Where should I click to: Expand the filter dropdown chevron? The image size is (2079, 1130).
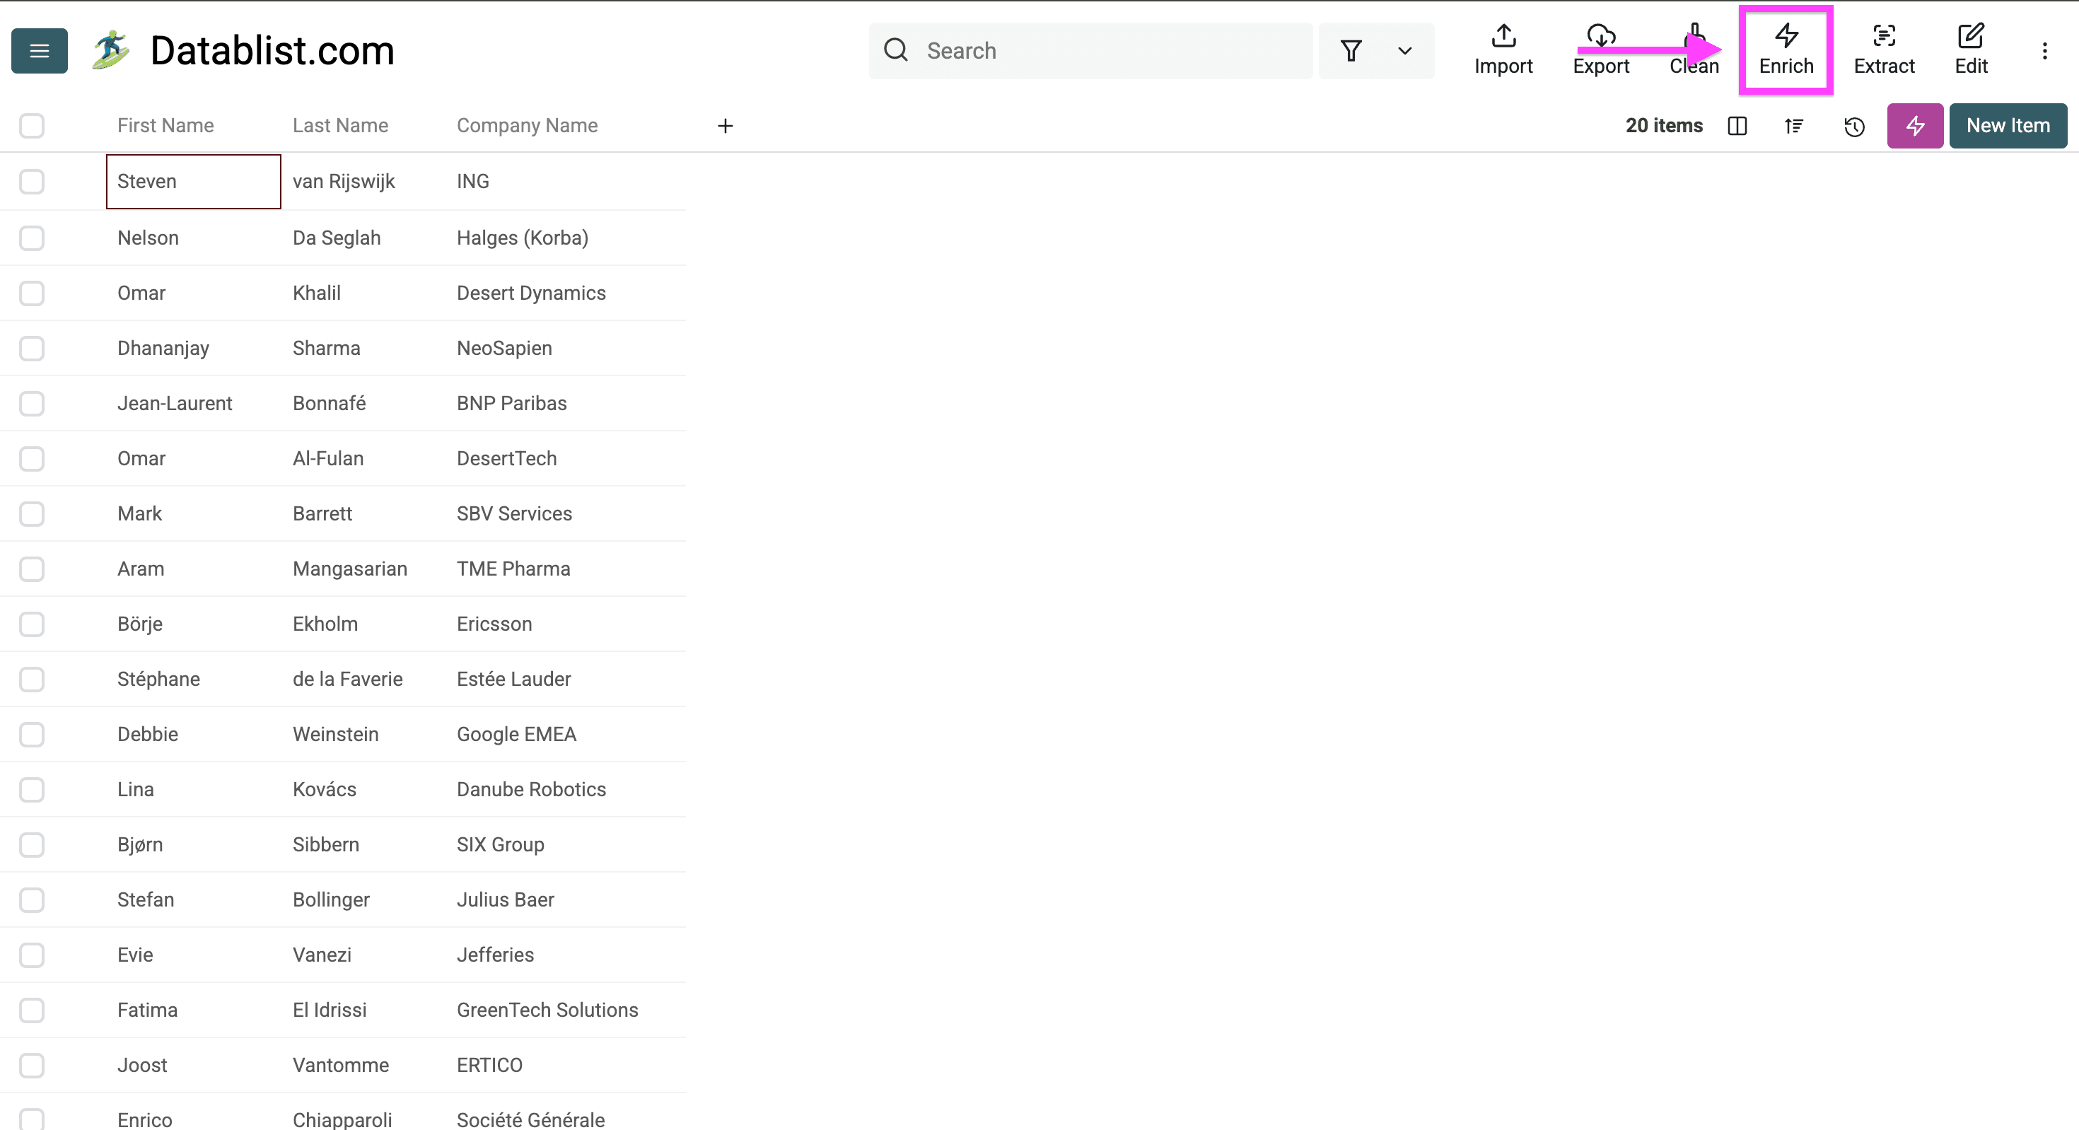tap(1404, 51)
